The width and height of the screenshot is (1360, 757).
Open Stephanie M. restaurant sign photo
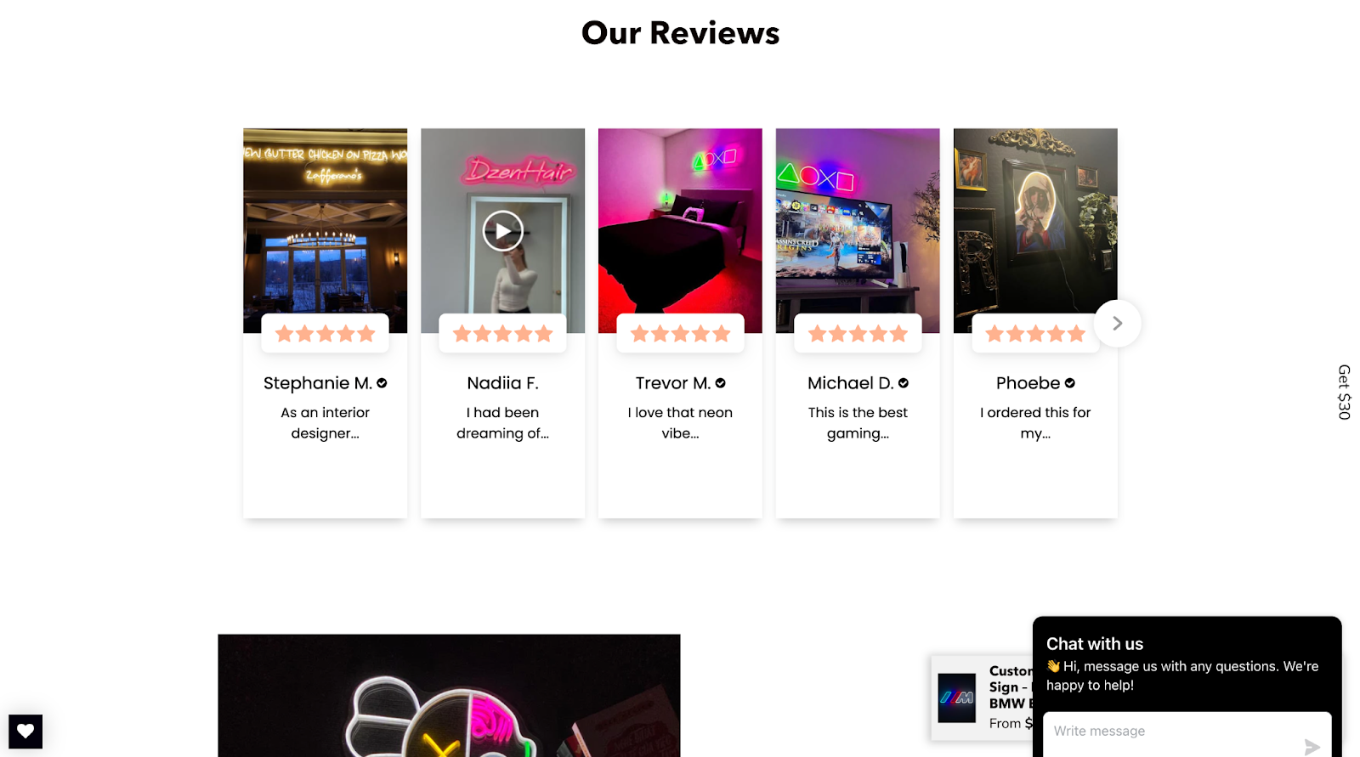(325, 221)
